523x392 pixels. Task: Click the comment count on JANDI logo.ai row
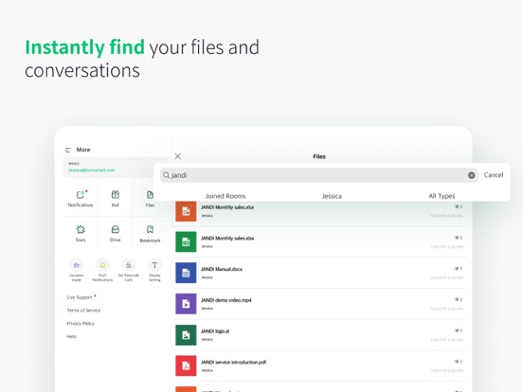point(459,330)
